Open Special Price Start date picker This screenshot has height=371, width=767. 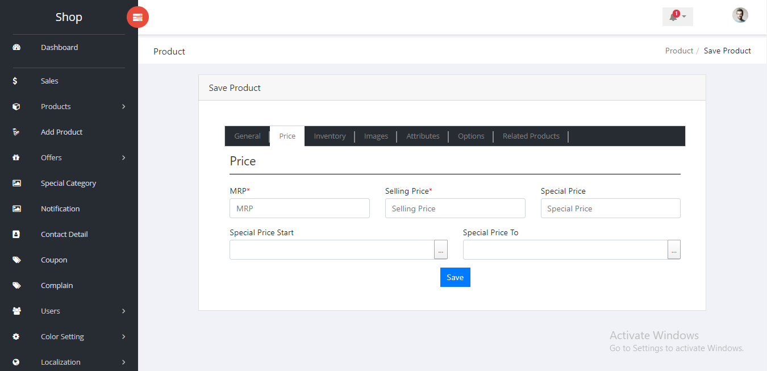point(441,250)
